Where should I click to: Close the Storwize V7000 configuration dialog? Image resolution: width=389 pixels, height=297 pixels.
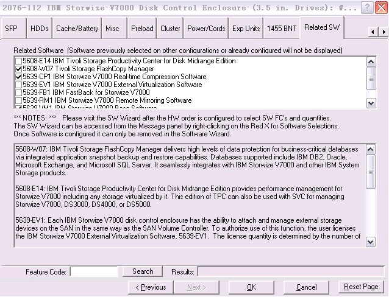click(381, 8)
